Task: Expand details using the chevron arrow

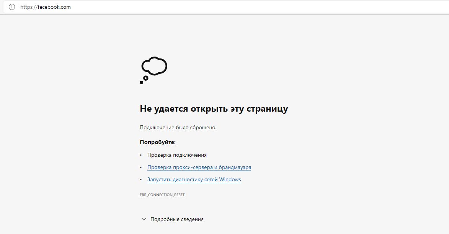Action: pyautogui.click(x=144, y=219)
